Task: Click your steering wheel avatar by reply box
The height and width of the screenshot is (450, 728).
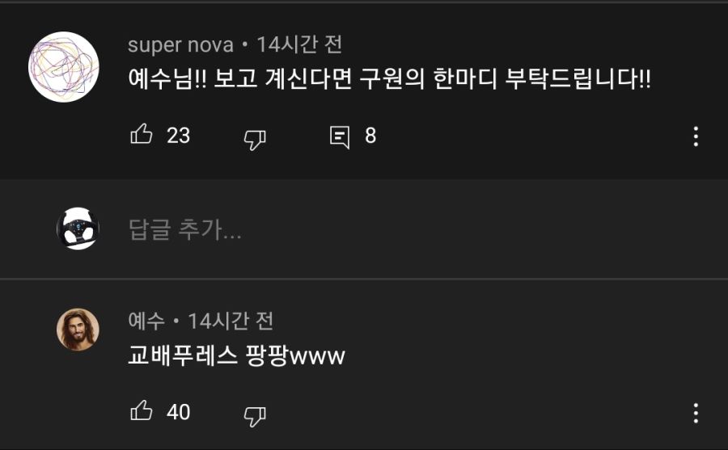Action: click(78, 229)
